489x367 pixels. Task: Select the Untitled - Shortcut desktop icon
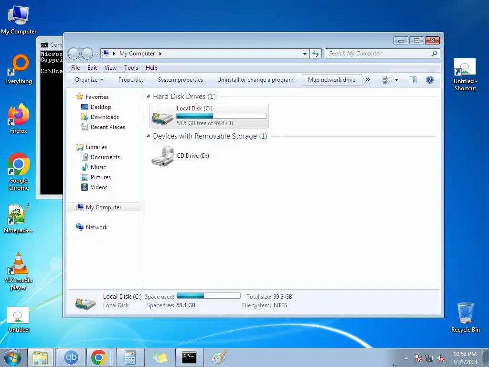[465, 75]
